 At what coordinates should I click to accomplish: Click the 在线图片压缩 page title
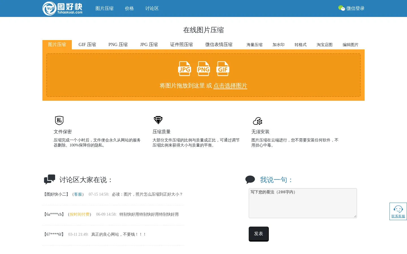pos(203,30)
